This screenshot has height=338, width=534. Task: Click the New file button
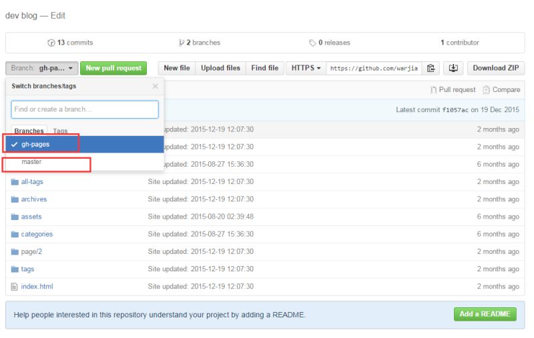[x=177, y=68]
